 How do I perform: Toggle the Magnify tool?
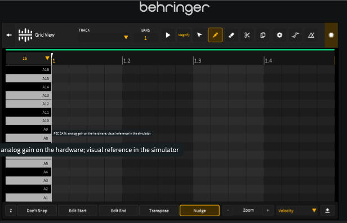pyautogui.click(x=184, y=35)
